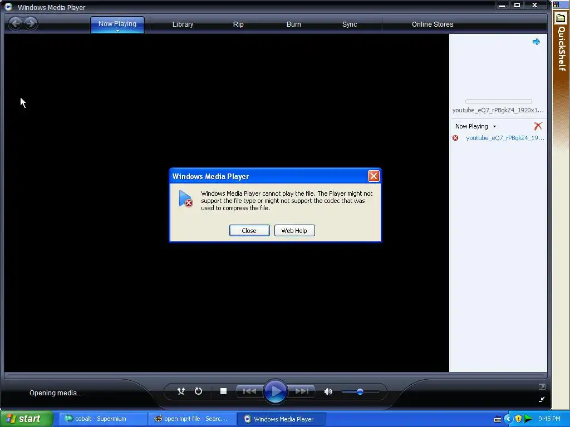Open the QuickShelf side panel
Screen dimensions: 570x427
point(561,48)
